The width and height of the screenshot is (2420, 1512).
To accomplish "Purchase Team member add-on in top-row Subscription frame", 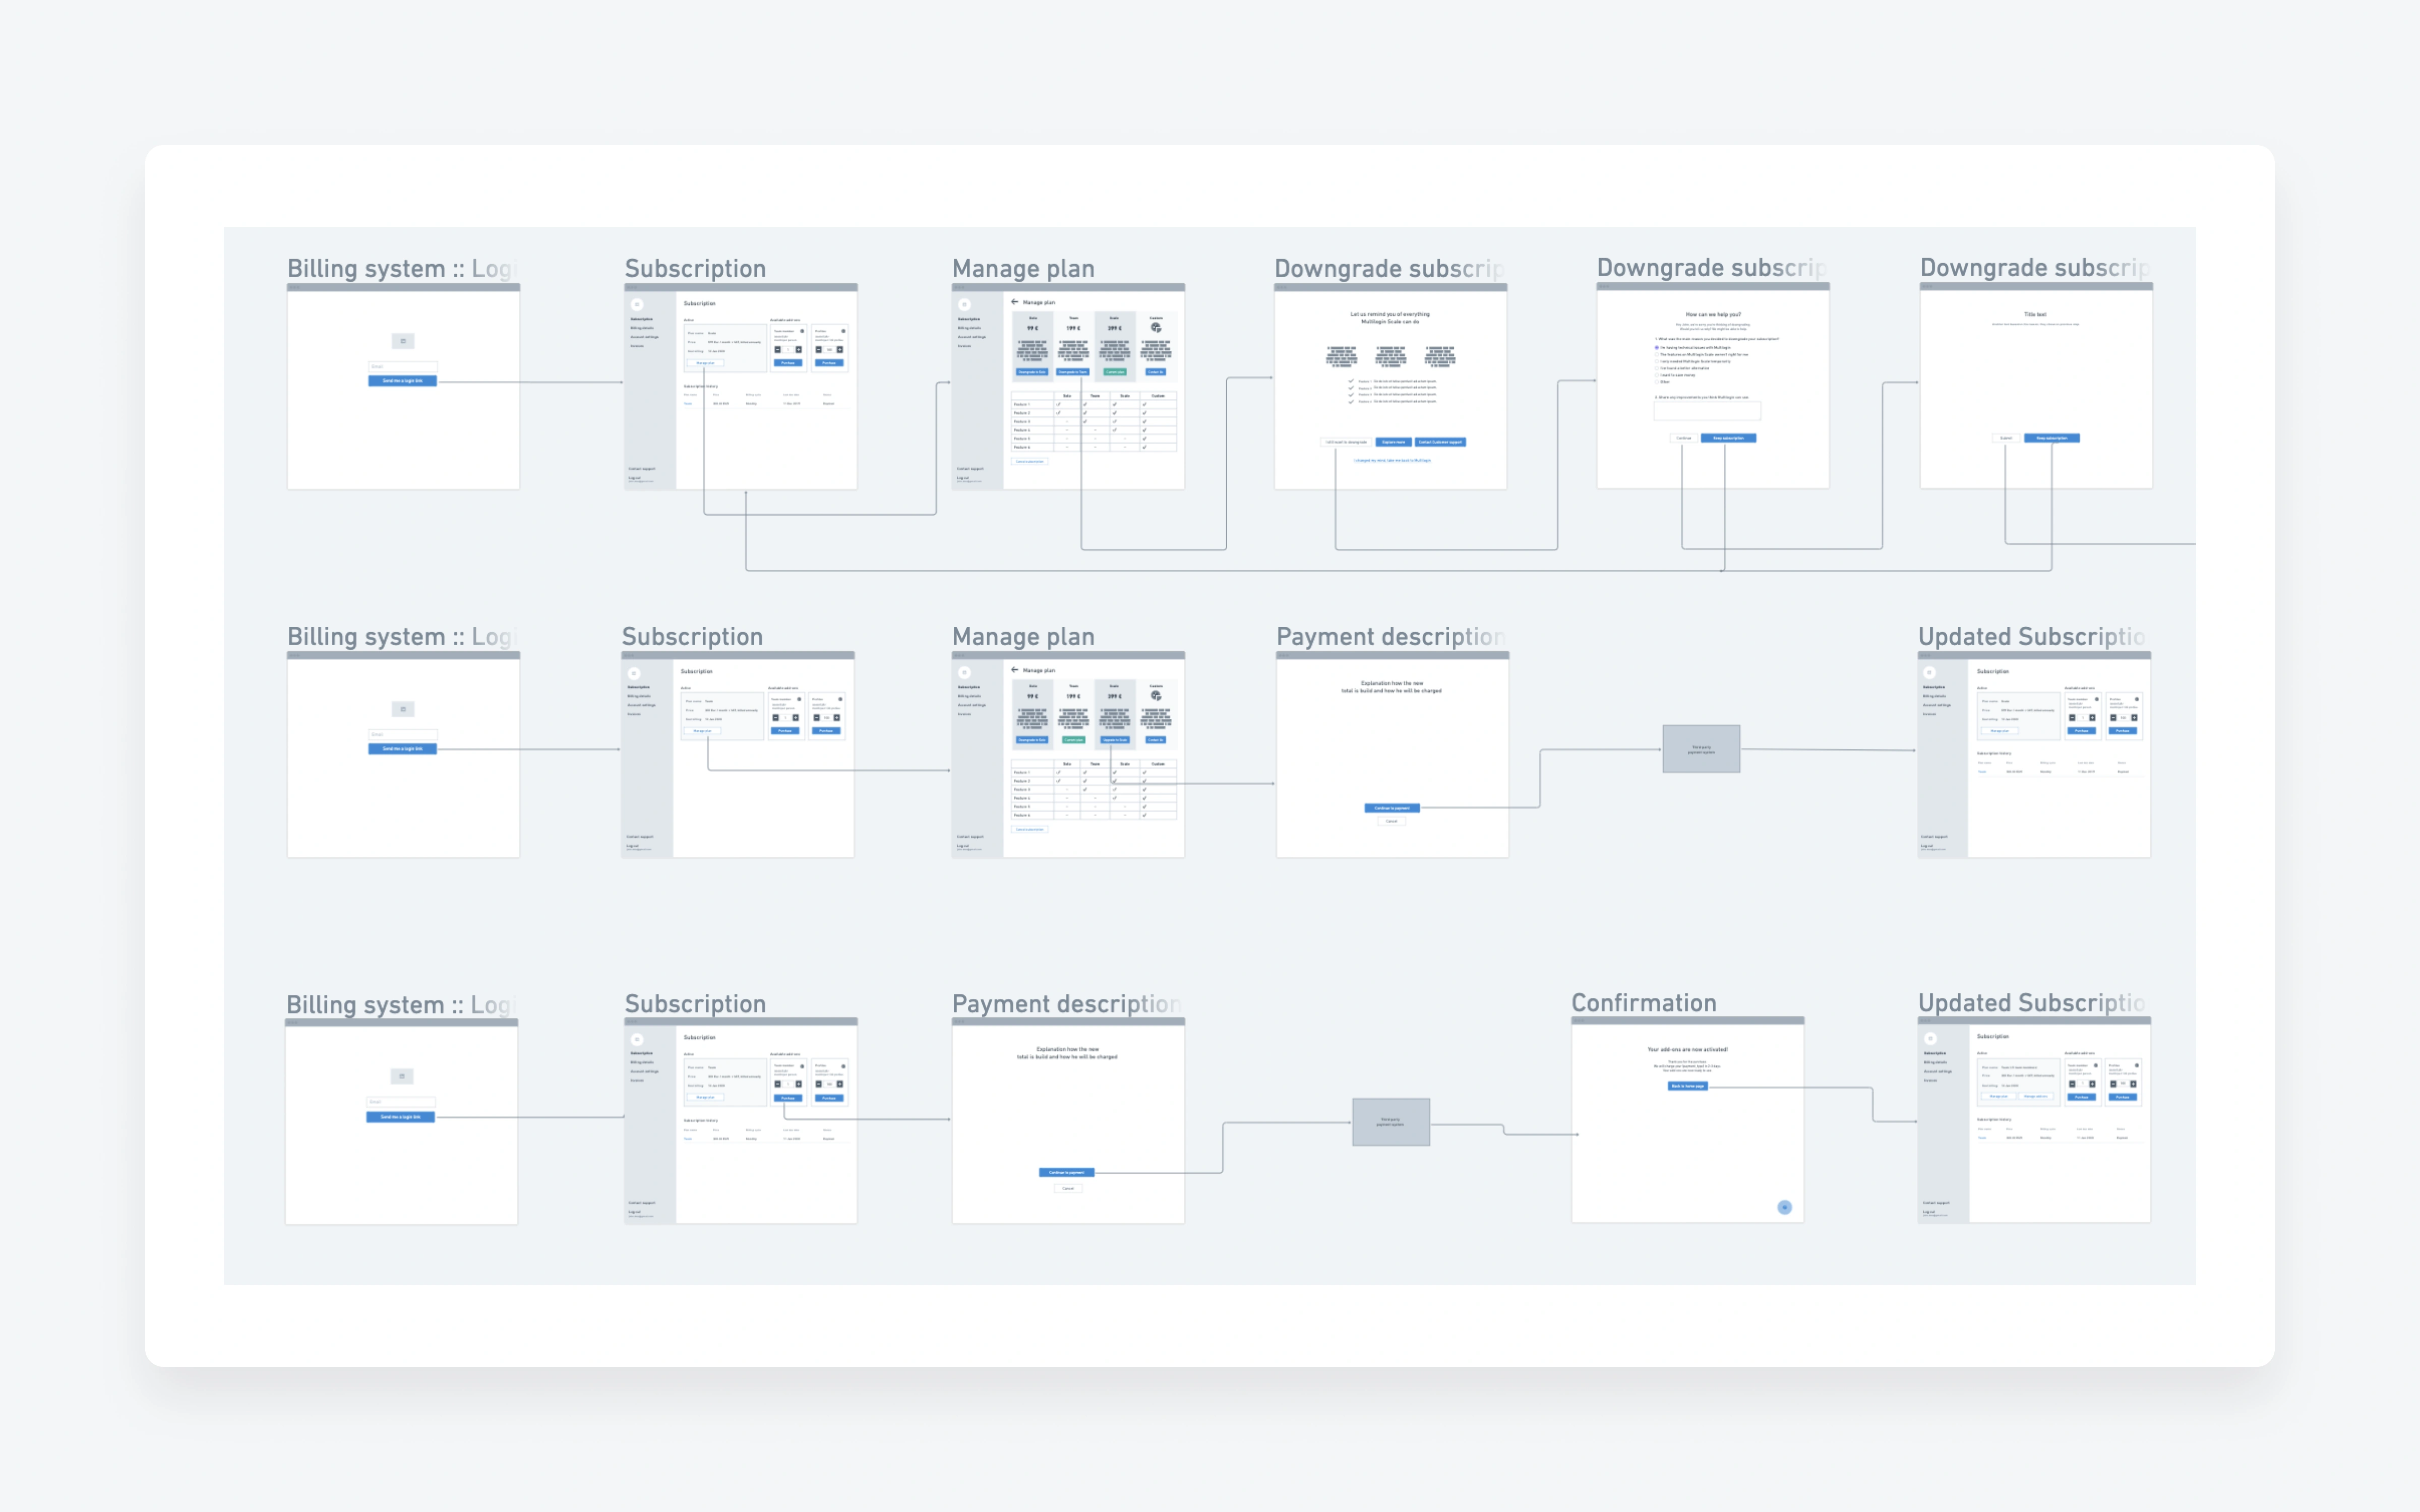I will pyautogui.click(x=788, y=363).
